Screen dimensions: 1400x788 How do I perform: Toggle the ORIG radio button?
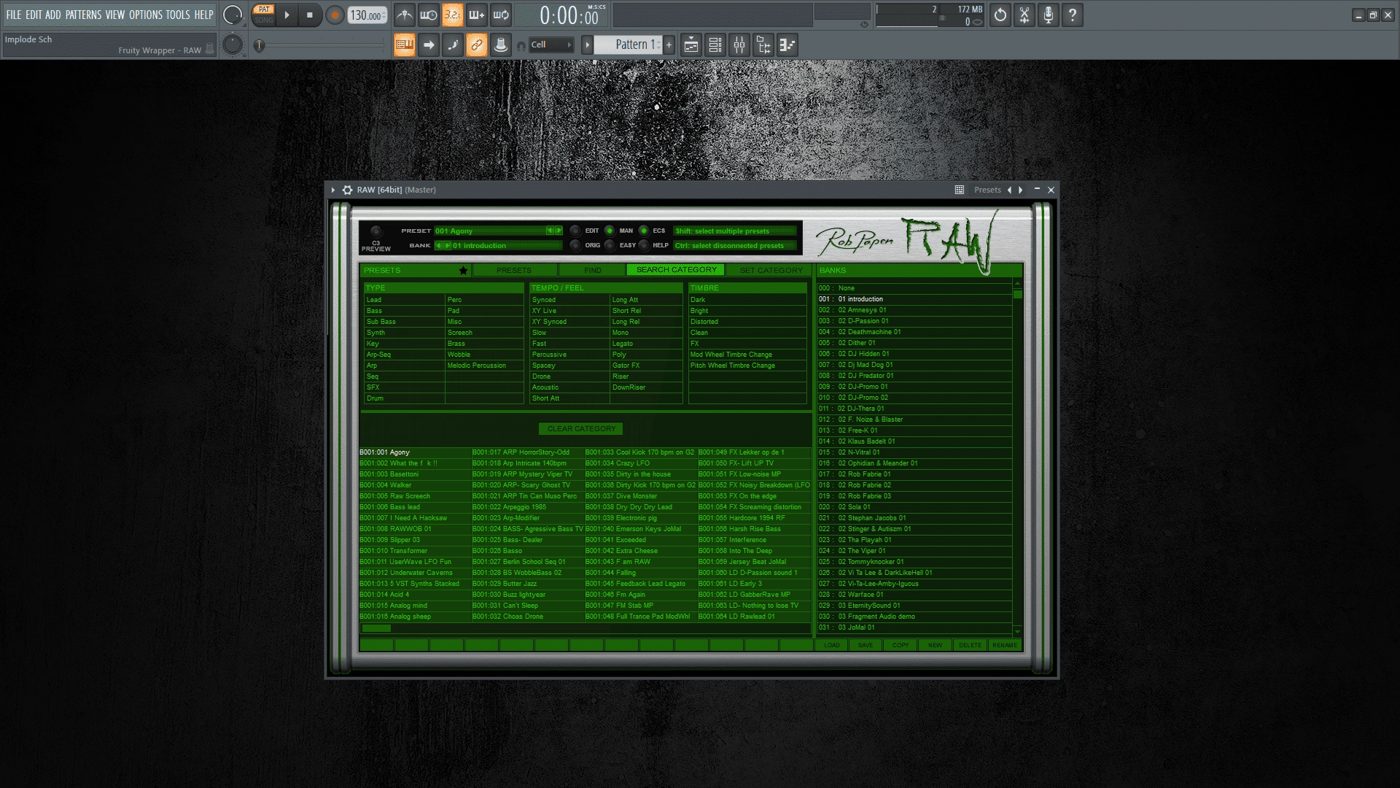(575, 245)
